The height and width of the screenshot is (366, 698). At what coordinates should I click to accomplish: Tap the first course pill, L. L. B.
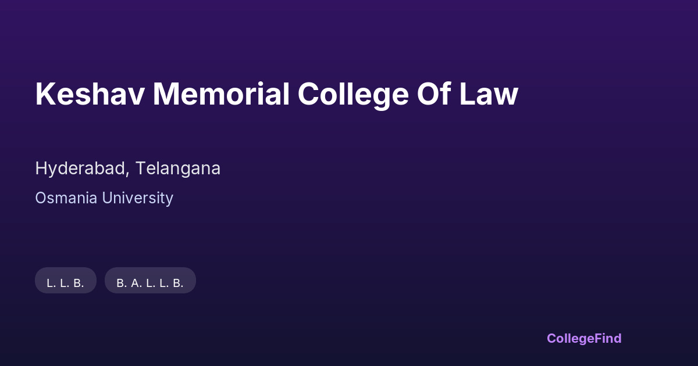pos(66,281)
